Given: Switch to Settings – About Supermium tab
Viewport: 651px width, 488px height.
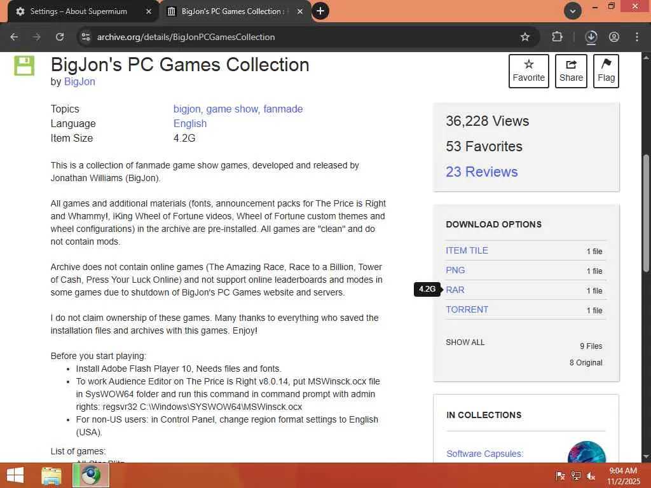Looking at the screenshot, I should (79, 11).
